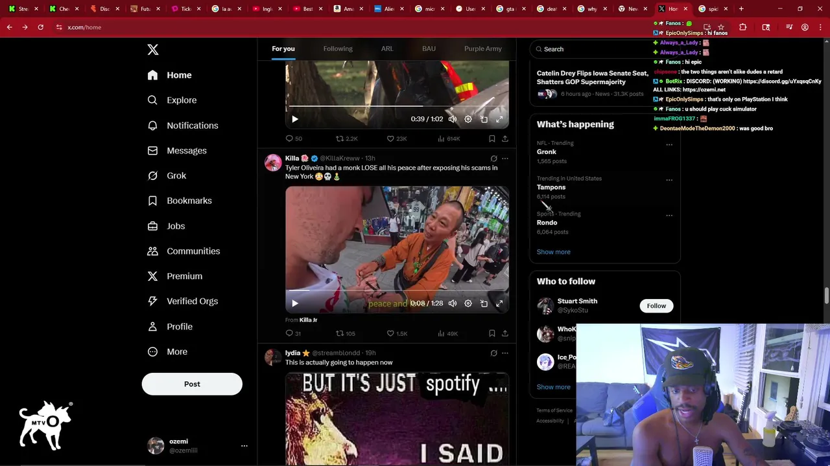Open the Killa Jr source link
830x466 pixels.
click(x=308, y=320)
